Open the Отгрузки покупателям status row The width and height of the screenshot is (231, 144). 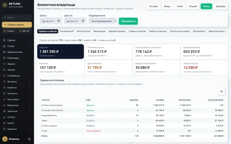tap(133, 110)
